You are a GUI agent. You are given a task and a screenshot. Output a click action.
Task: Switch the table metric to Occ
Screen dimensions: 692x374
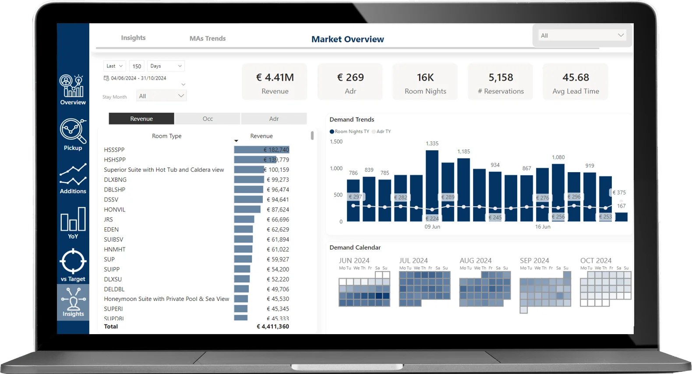tap(208, 119)
